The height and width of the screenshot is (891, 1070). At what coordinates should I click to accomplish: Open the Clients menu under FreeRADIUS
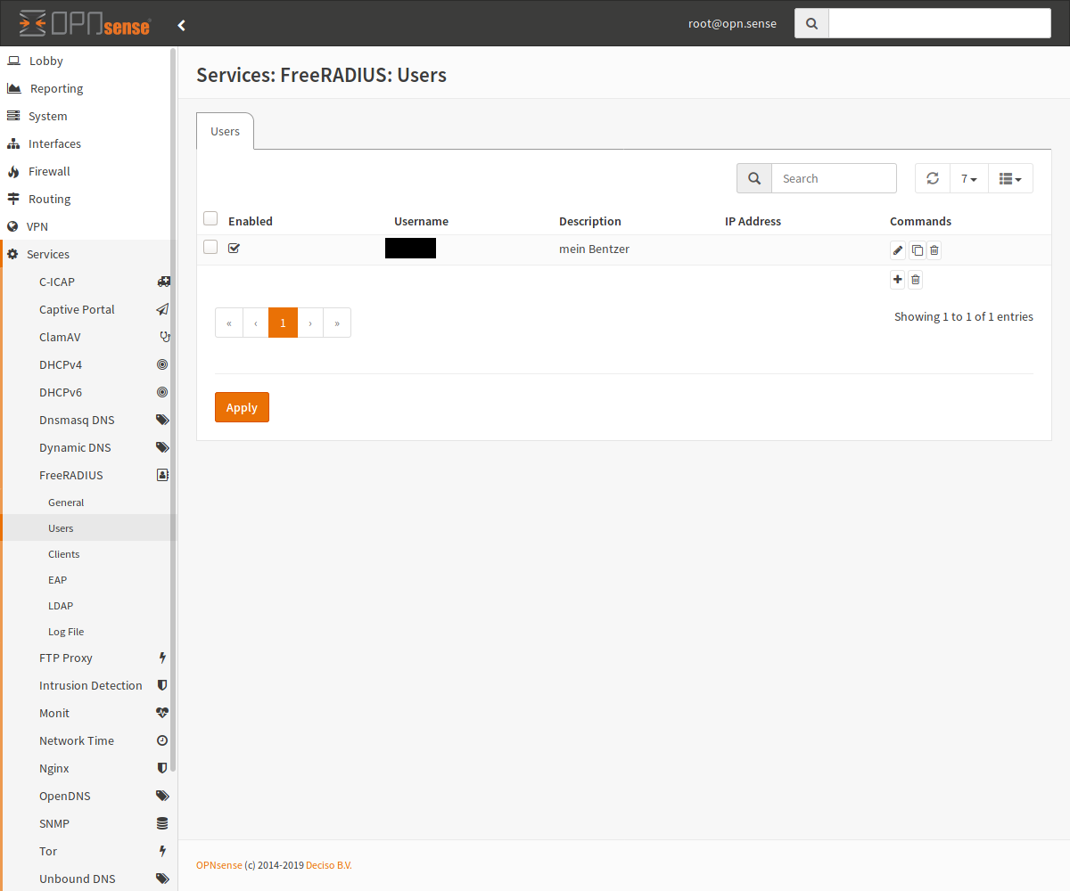[x=63, y=553]
